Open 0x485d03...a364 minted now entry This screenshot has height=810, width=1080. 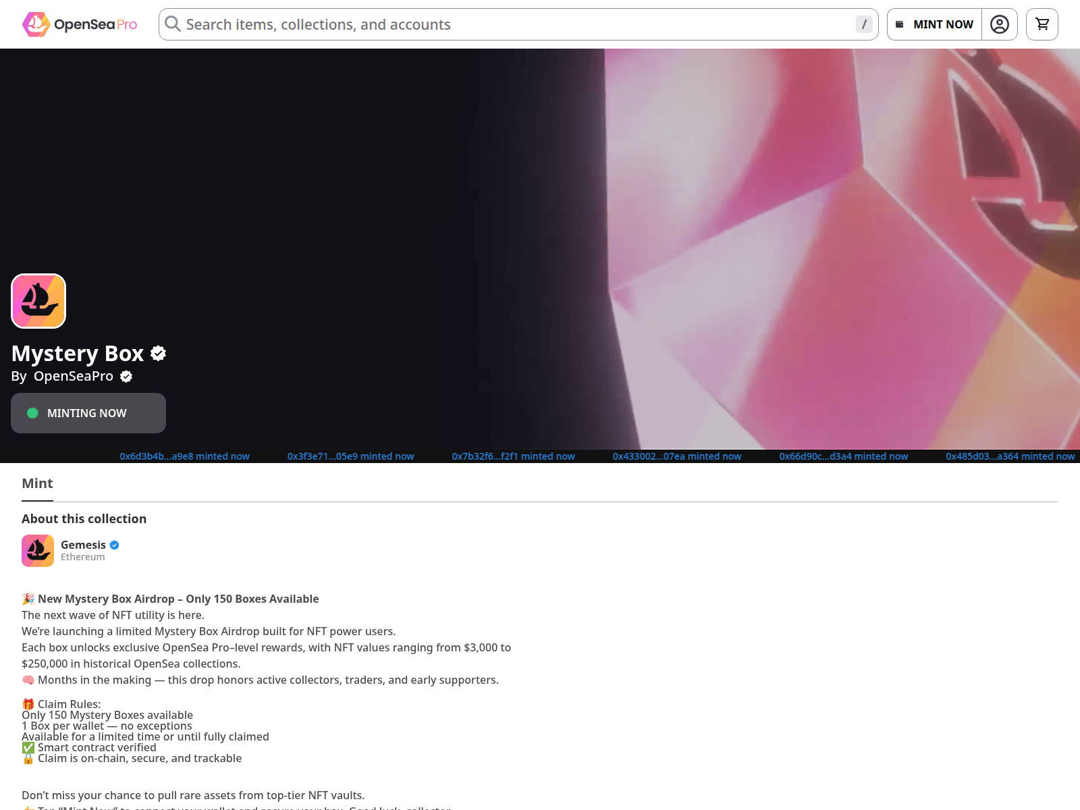[x=1010, y=456]
